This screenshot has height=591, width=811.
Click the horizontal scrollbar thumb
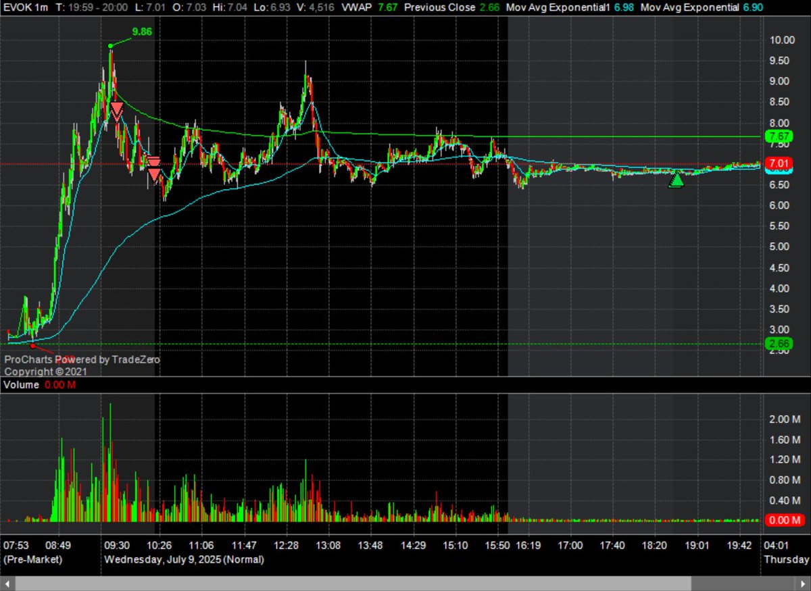(x=353, y=584)
